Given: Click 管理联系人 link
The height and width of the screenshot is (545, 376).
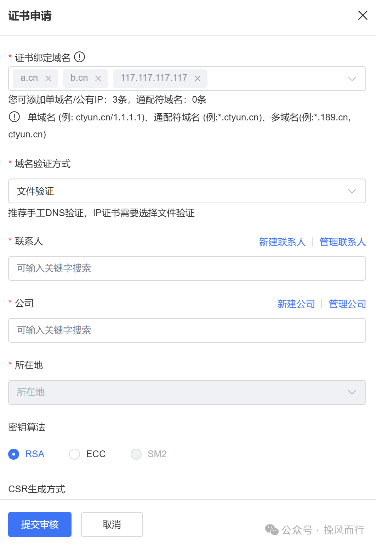Looking at the screenshot, I should pyautogui.click(x=342, y=242).
